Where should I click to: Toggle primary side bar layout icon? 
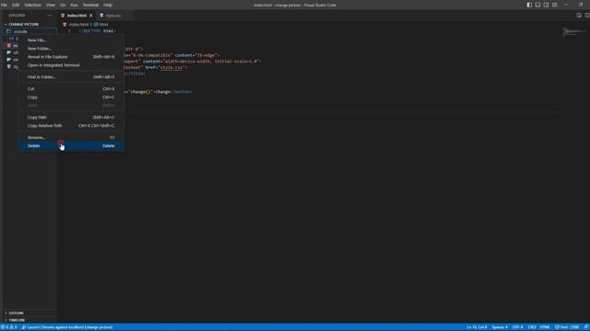(529, 5)
